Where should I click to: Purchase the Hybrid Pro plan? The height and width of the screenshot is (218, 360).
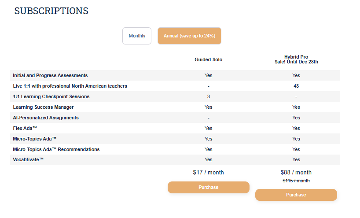296,195
